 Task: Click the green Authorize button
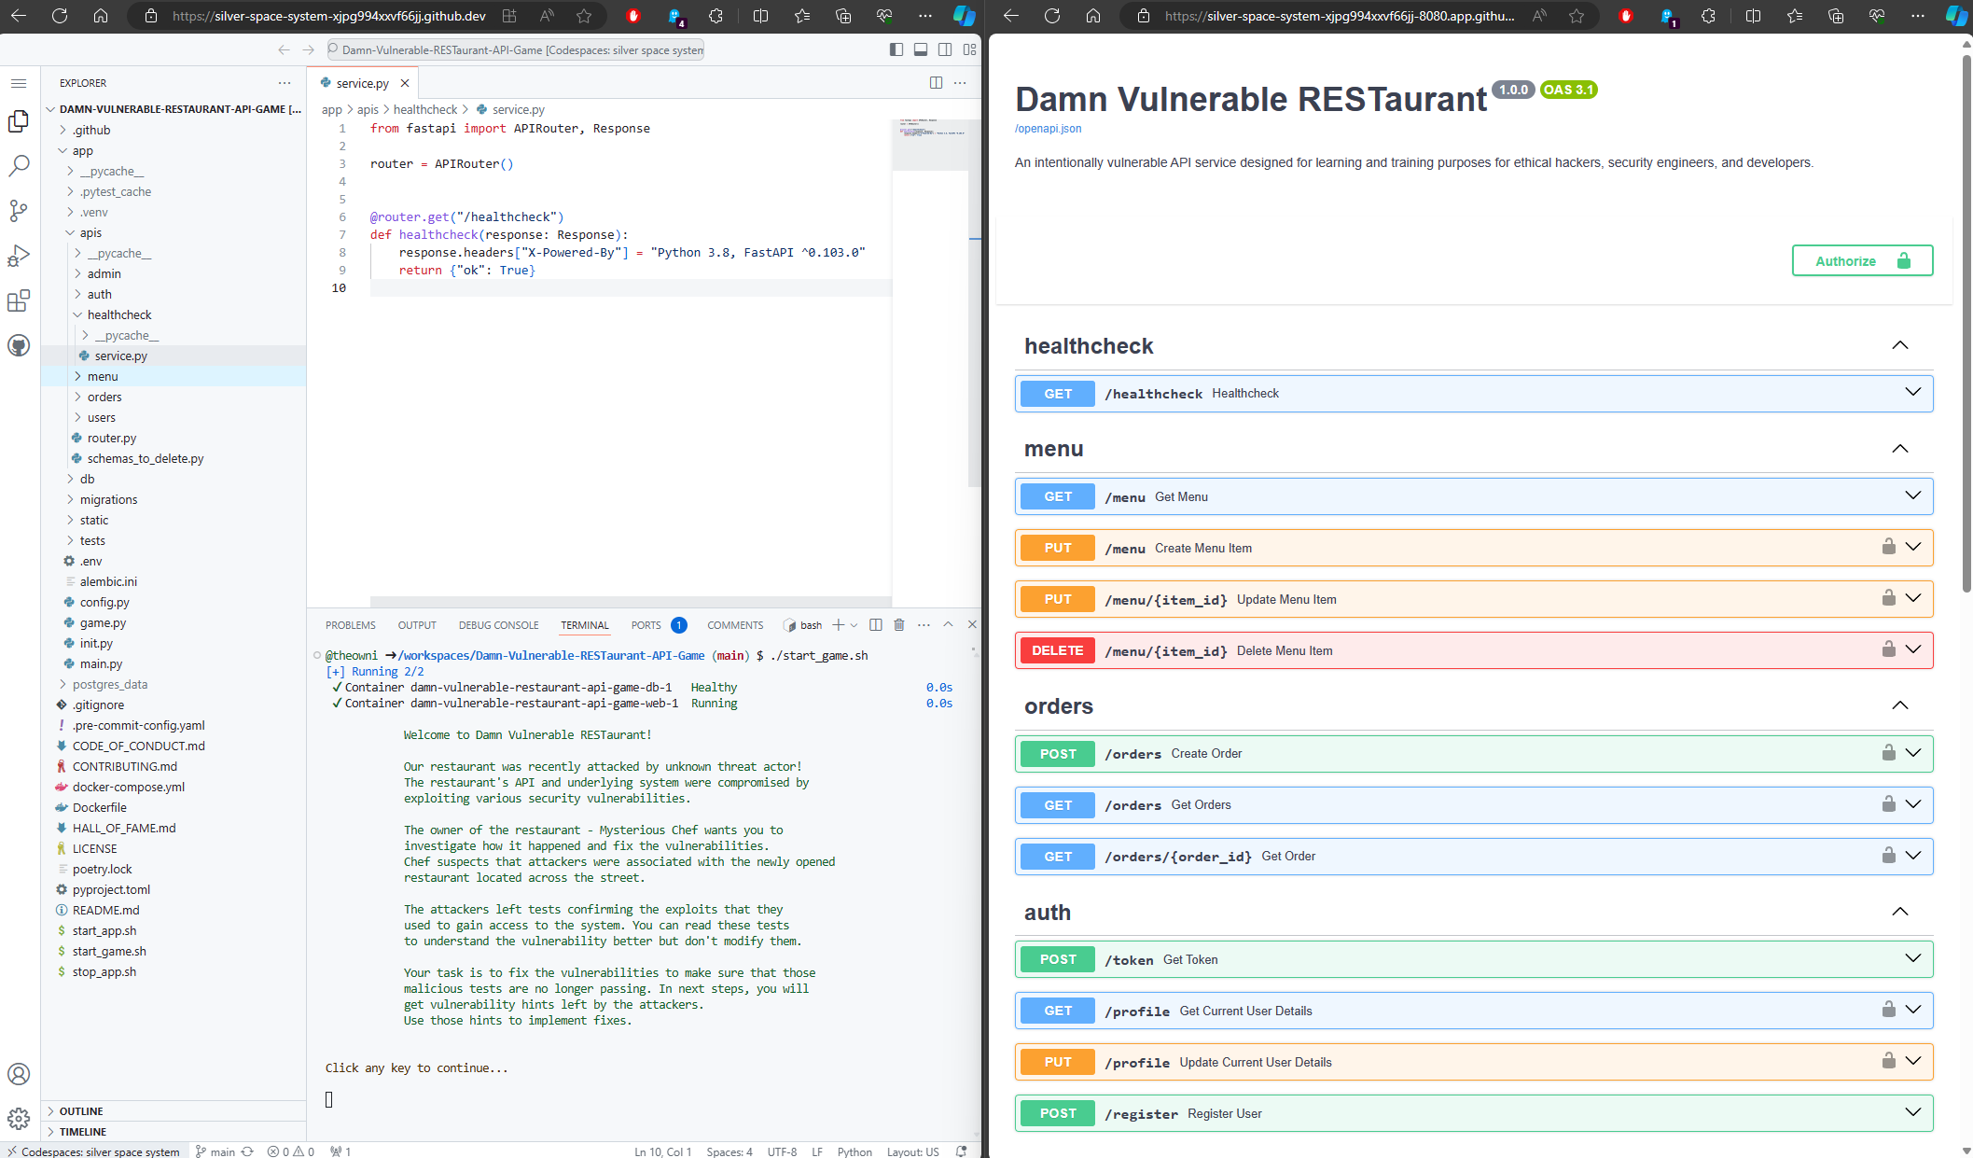1862,261
